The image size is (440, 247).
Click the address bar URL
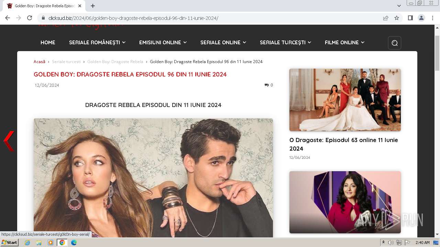coord(133,18)
